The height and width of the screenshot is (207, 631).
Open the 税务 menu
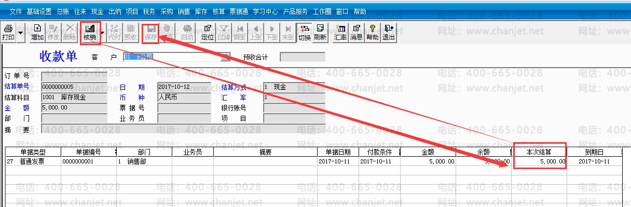tap(149, 11)
